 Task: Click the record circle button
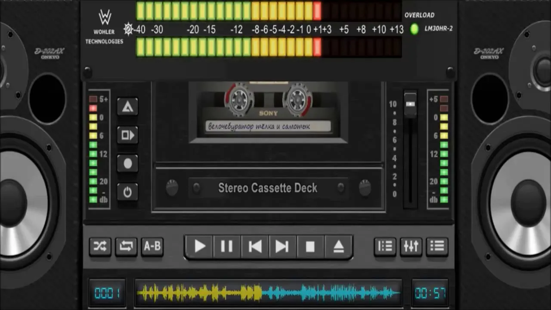(127, 164)
